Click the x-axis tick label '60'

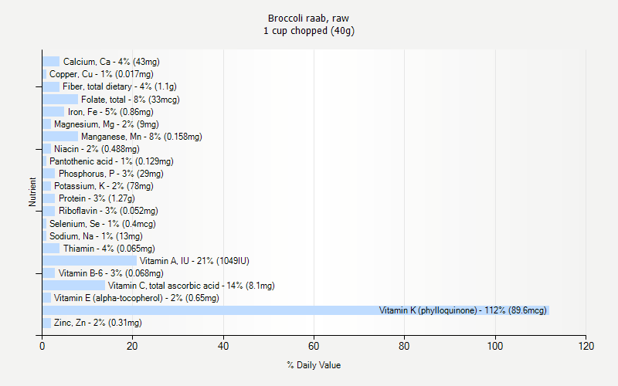[x=314, y=346]
